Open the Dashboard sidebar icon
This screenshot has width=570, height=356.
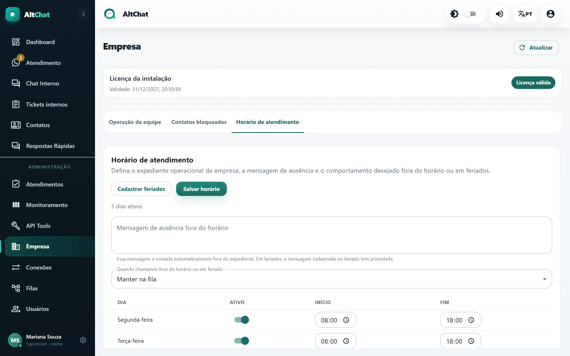point(16,42)
